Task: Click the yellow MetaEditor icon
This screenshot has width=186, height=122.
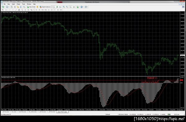Action: click(38, 7)
